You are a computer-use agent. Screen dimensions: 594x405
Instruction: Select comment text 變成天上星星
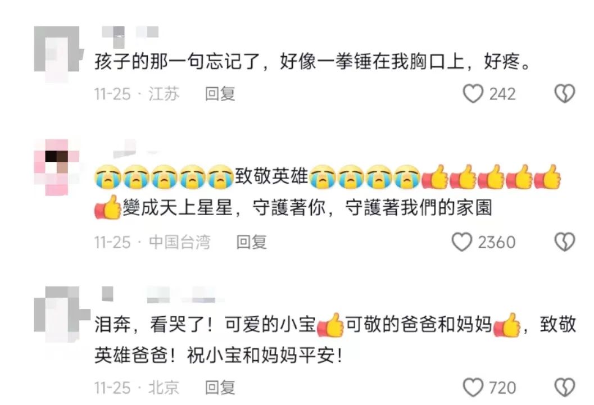(177, 207)
